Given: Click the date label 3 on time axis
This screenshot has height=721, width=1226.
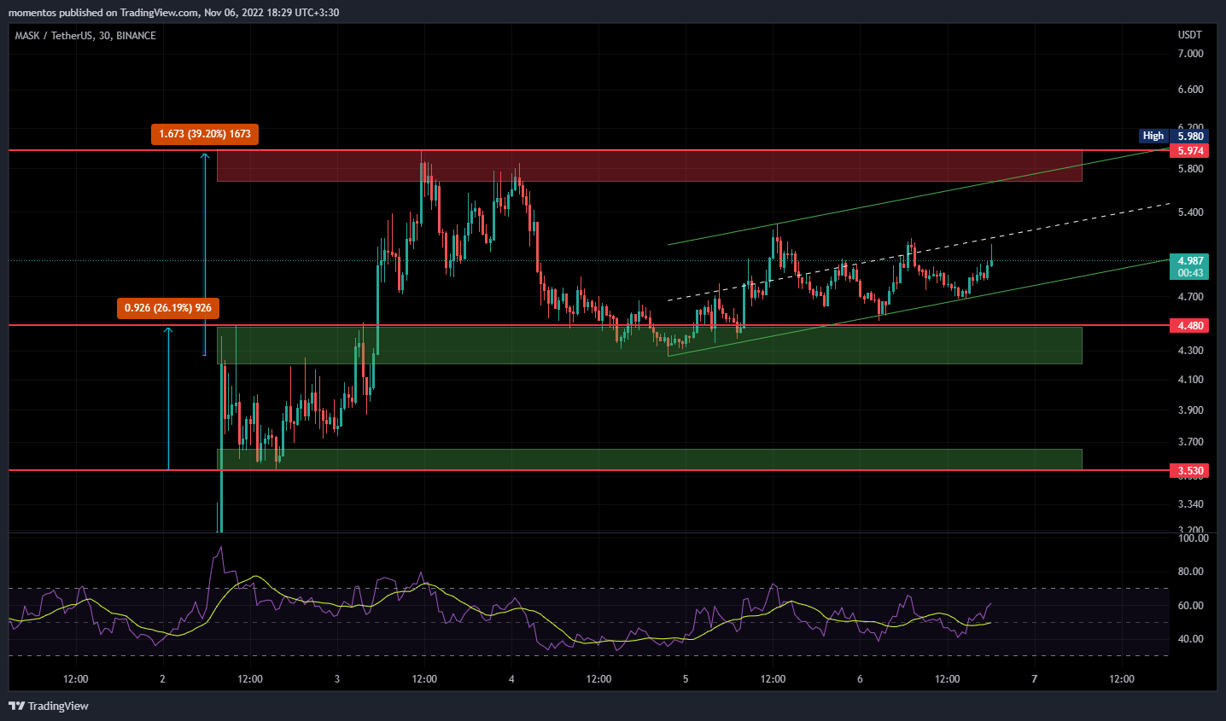Looking at the screenshot, I should [337, 679].
